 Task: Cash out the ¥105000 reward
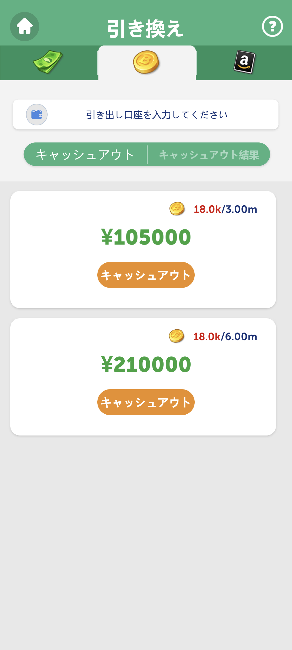146,275
